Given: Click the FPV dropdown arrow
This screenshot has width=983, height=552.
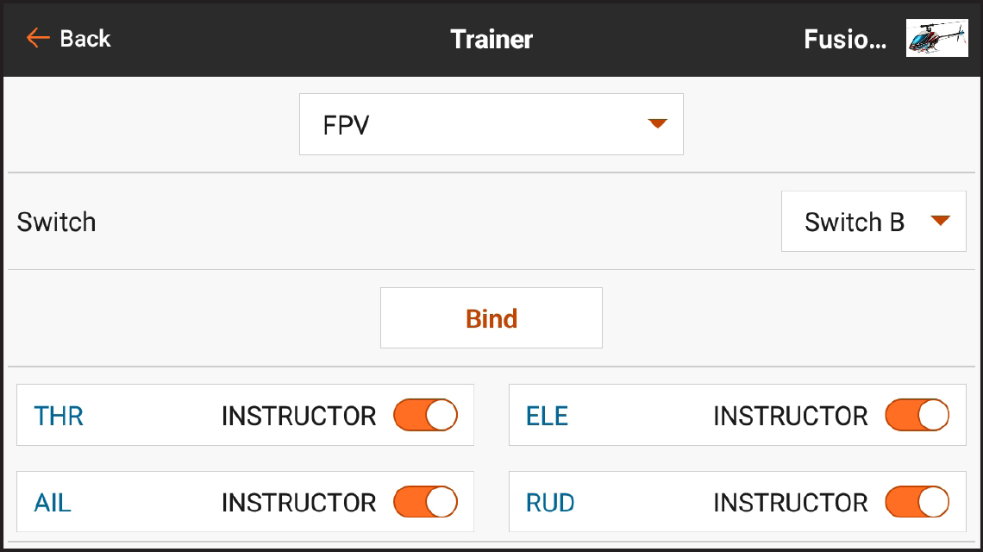Looking at the screenshot, I should (658, 123).
